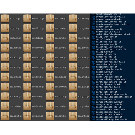Click the edu.bd.txt.gz archive icon
Screen dimensions: 135x135
pyautogui.click(x=27, y=18)
